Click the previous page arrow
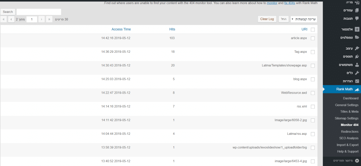361x166 pixels. pyautogui.click(x=42, y=19)
